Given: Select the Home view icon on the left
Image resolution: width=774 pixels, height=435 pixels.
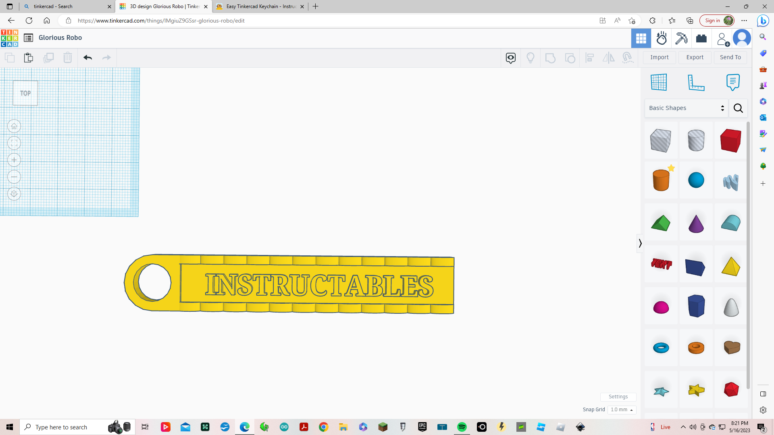Looking at the screenshot, I should [14, 126].
